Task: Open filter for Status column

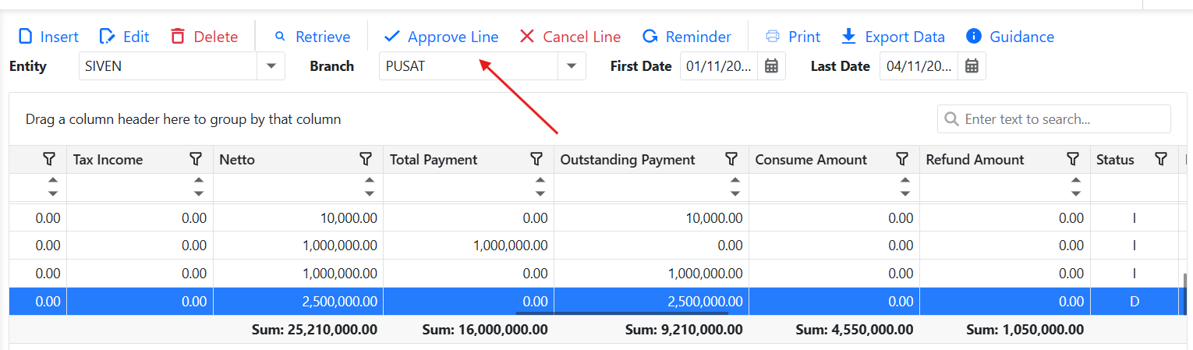Action: 1161,159
